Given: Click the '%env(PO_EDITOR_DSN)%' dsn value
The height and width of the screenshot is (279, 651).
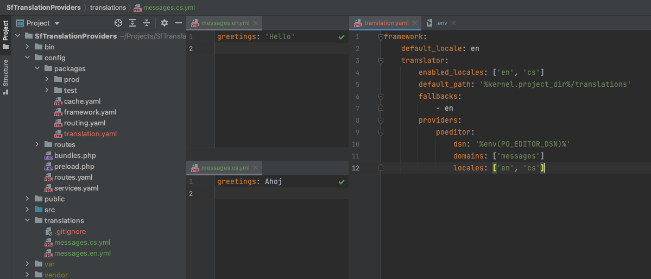Looking at the screenshot, I should point(523,144).
